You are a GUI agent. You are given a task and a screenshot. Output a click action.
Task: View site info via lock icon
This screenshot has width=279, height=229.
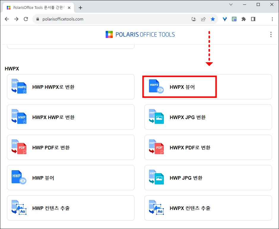click(x=37, y=19)
